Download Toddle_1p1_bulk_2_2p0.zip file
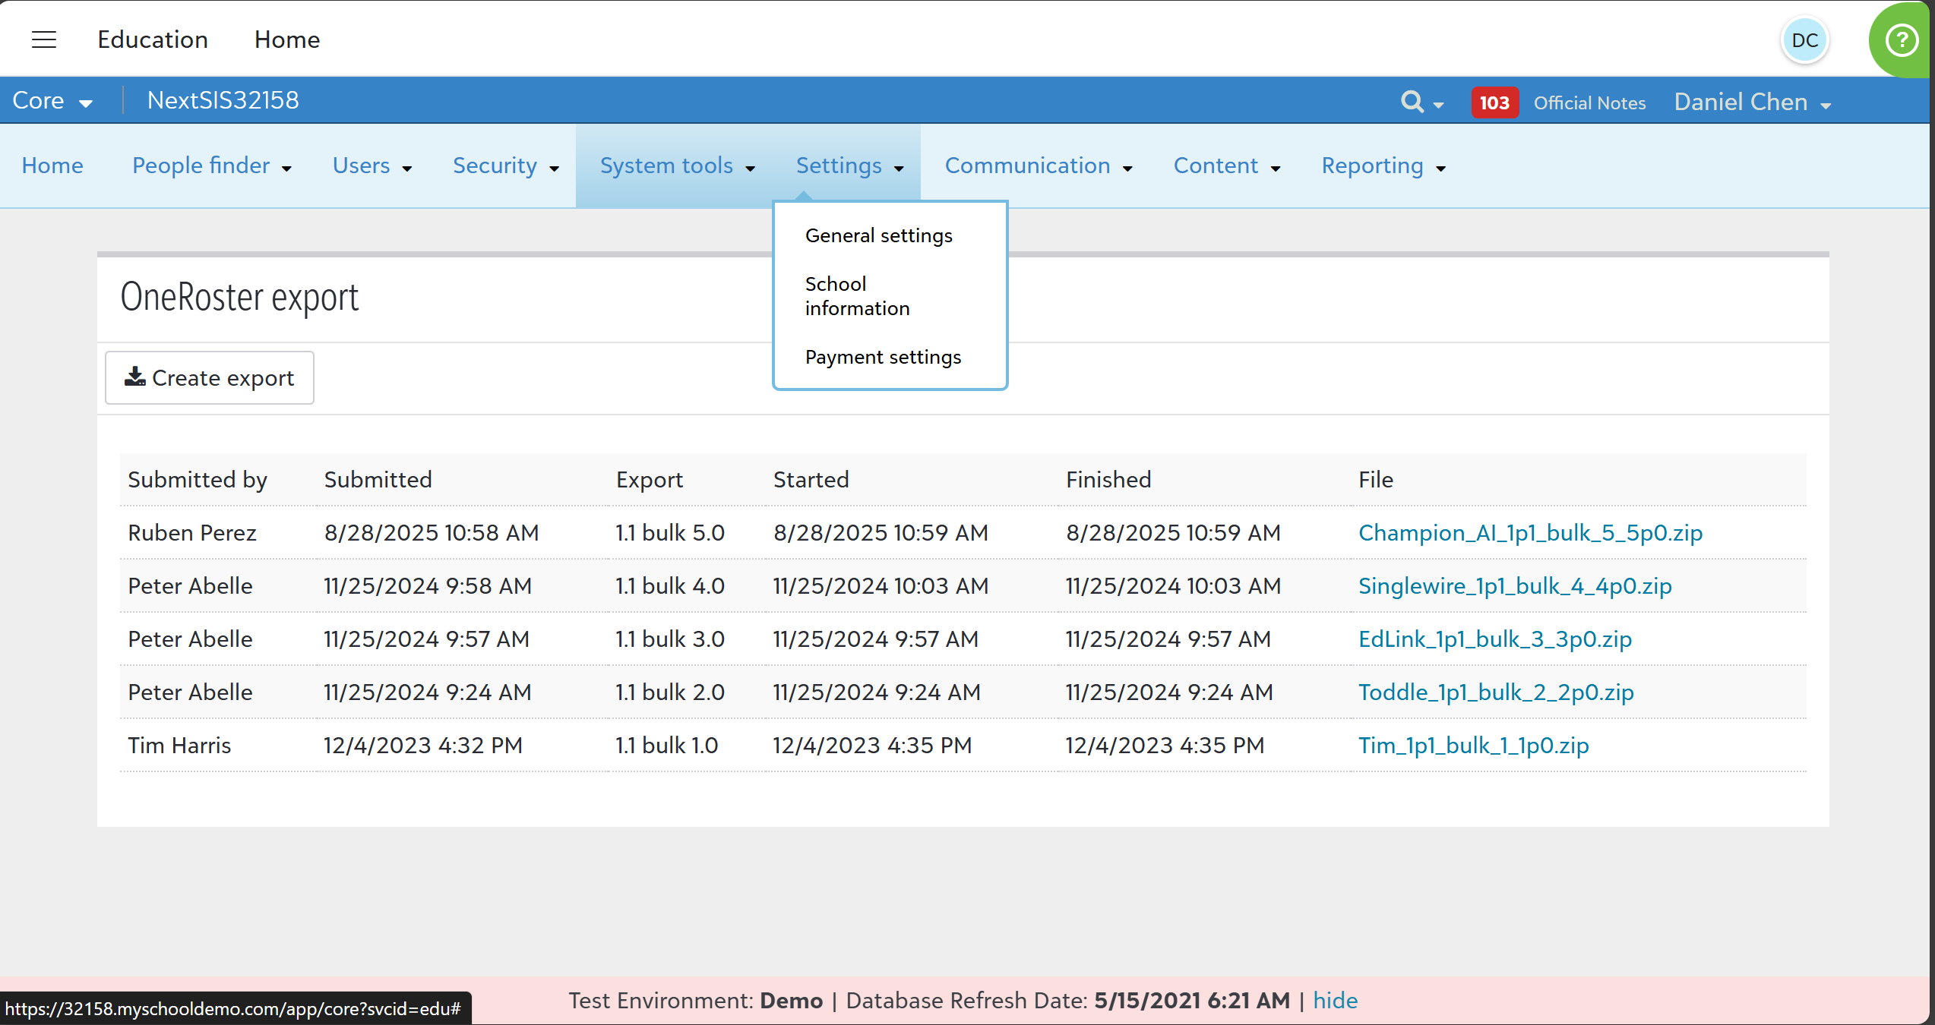Image resolution: width=1935 pixels, height=1025 pixels. (x=1495, y=692)
